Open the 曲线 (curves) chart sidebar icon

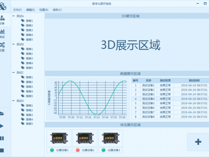[2, 33]
